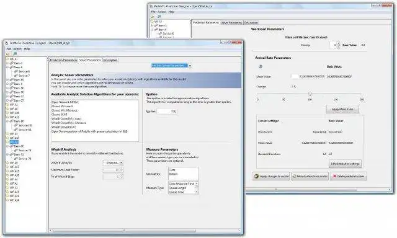Select the Closed MVA exact algorithm
Viewport: 397px width, 238px height.
click(62, 106)
